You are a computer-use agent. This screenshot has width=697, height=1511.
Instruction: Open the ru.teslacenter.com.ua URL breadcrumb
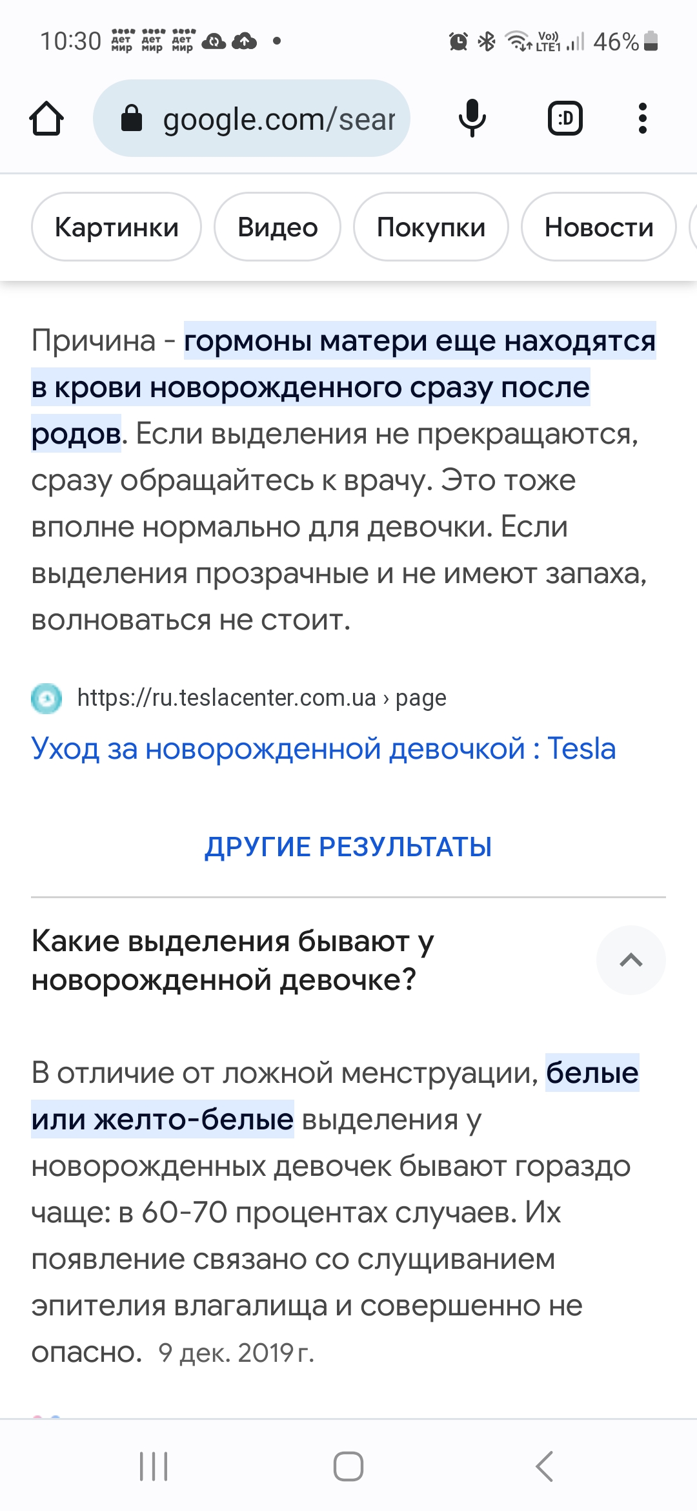[x=261, y=698]
